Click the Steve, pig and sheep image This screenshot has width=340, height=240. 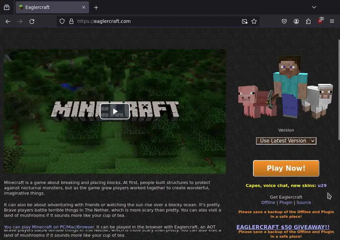point(285,87)
